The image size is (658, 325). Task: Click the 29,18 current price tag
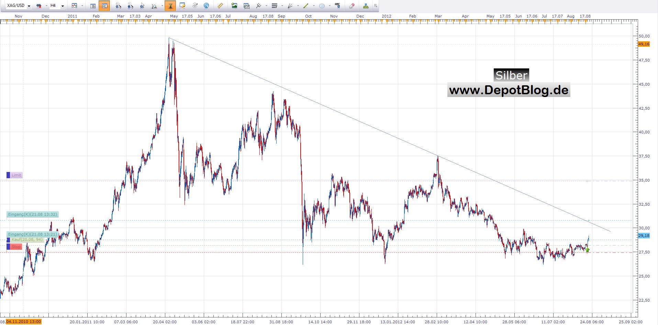coord(644,236)
